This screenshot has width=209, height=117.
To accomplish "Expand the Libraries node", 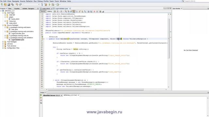I will [3, 44].
